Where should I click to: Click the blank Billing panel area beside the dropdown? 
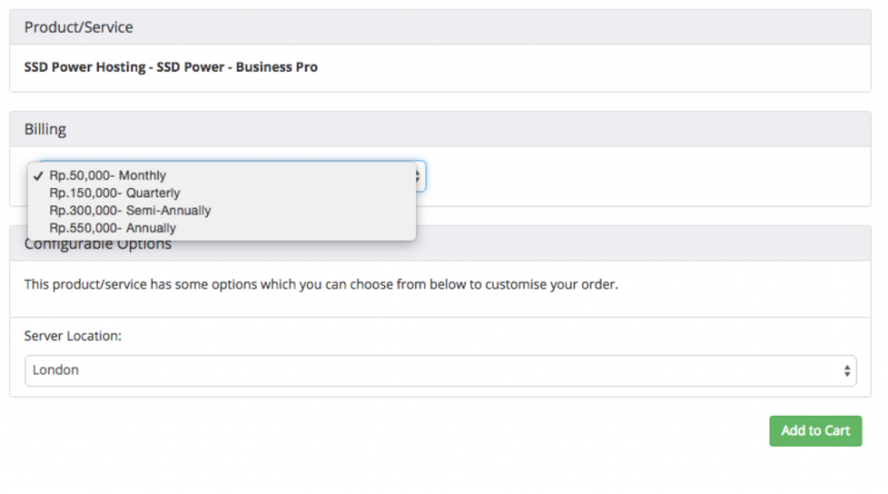point(642,177)
